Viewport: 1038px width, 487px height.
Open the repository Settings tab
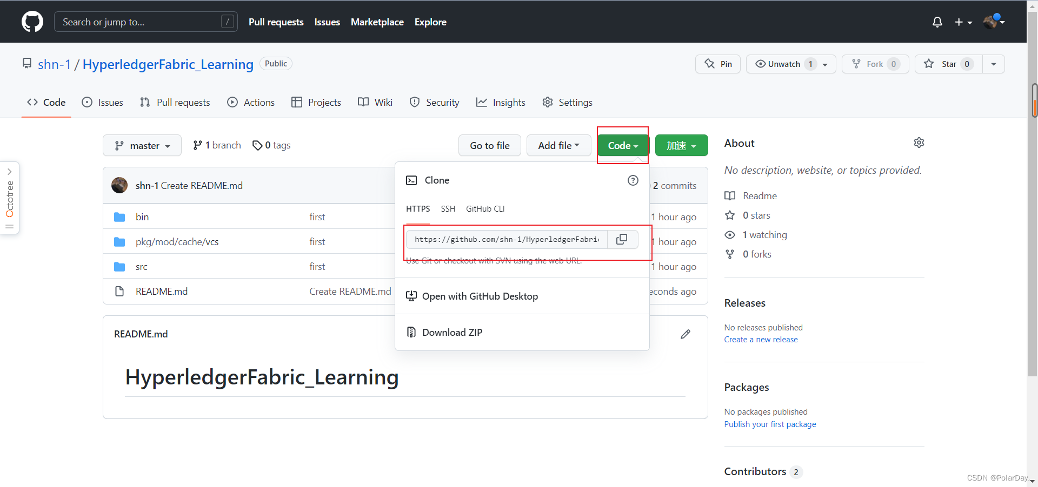[567, 102]
